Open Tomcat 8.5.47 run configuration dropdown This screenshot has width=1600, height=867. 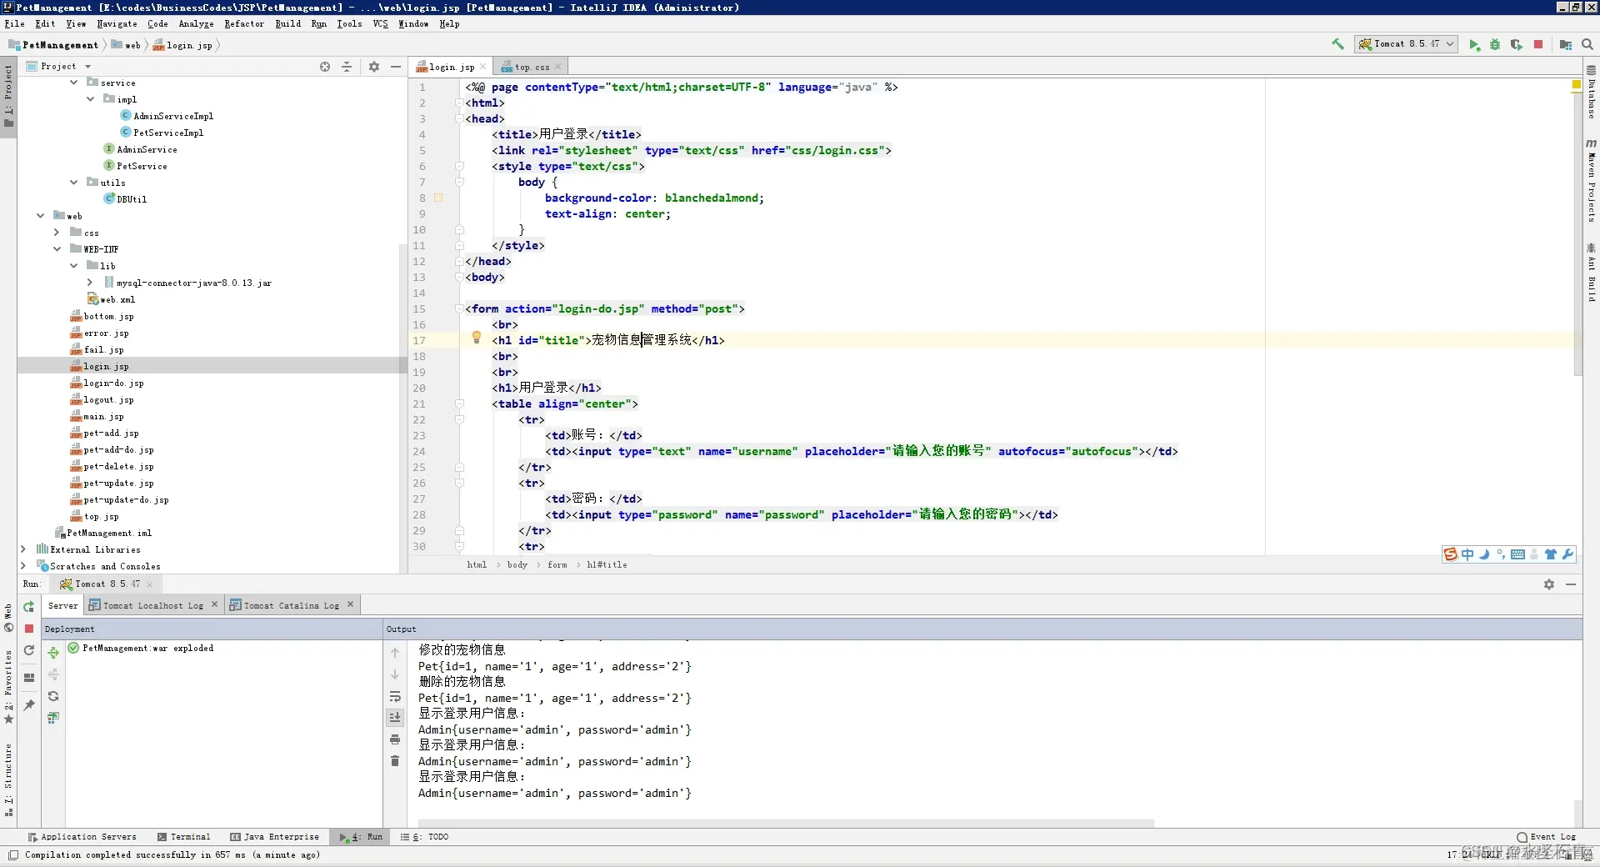tap(1407, 44)
